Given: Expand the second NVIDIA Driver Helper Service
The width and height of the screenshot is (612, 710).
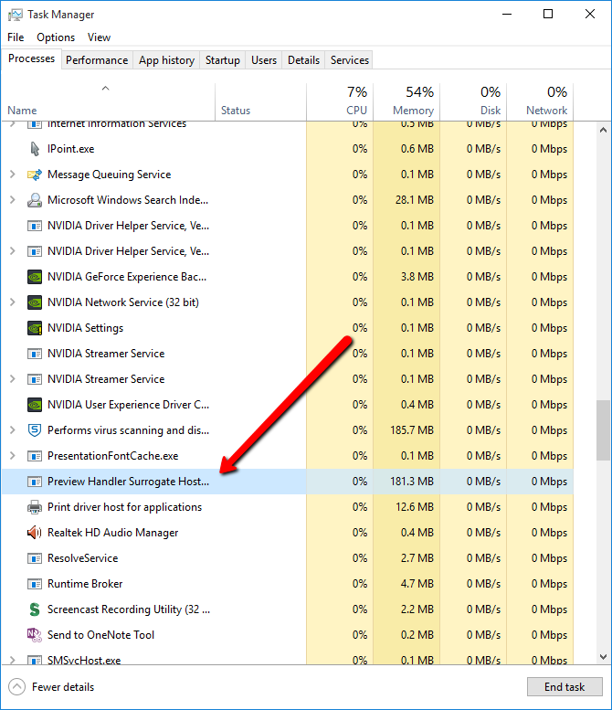Looking at the screenshot, I should [x=13, y=251].
